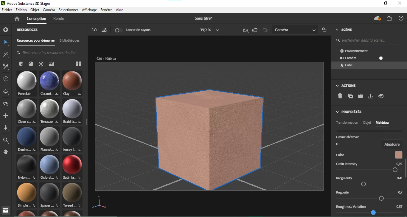This screenshot has height=217, width=407.
Task: Select the Hand tool
Action: click(x=6, y=152)
